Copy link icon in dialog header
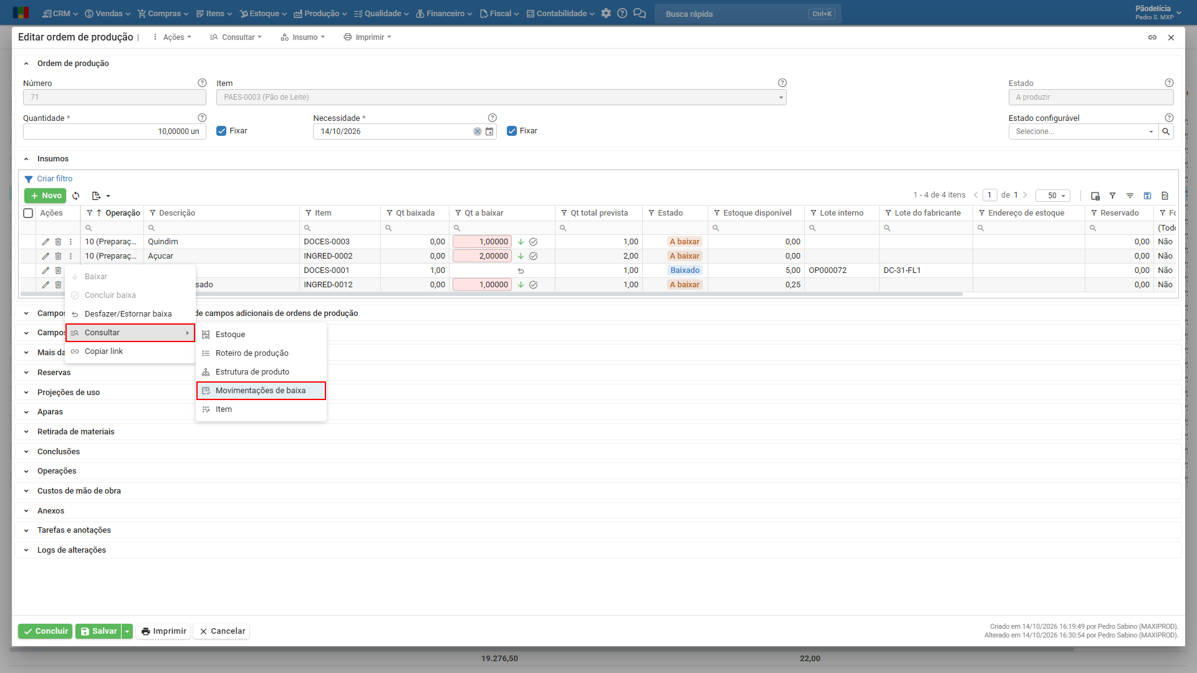 coord(1152,37)
